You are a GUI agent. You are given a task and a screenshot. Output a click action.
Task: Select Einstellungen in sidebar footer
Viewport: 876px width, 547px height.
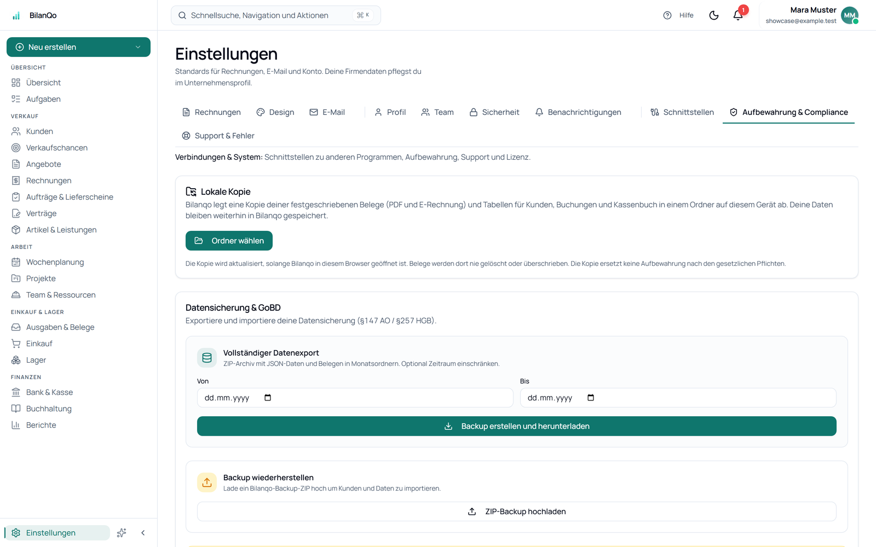point(57,533)
